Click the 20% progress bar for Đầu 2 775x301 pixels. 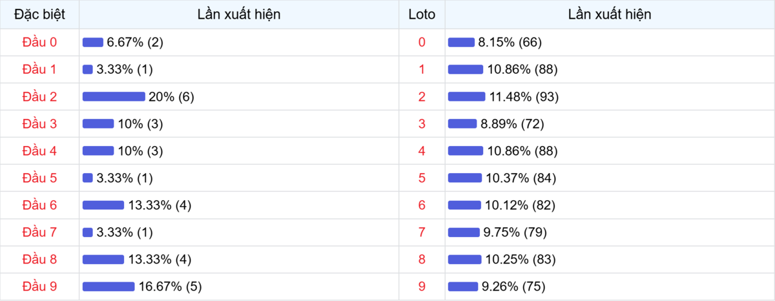[114, 97]
